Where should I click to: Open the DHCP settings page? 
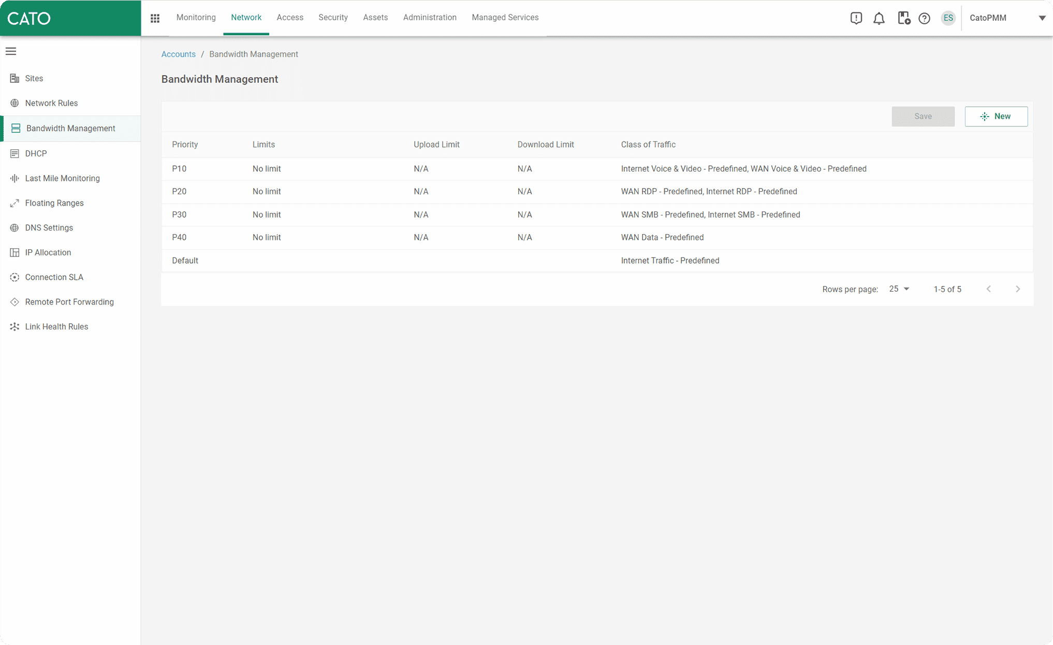point(36,153)
